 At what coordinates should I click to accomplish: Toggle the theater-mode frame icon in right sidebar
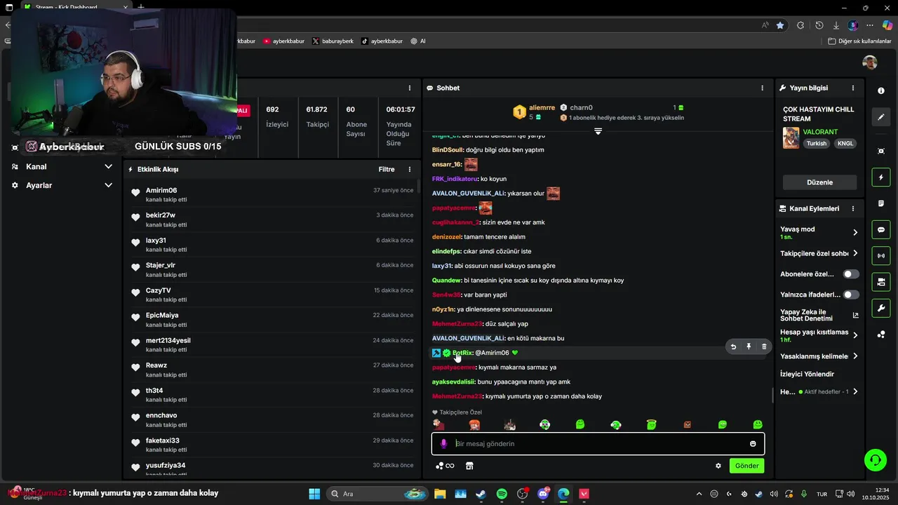[881, 151]
